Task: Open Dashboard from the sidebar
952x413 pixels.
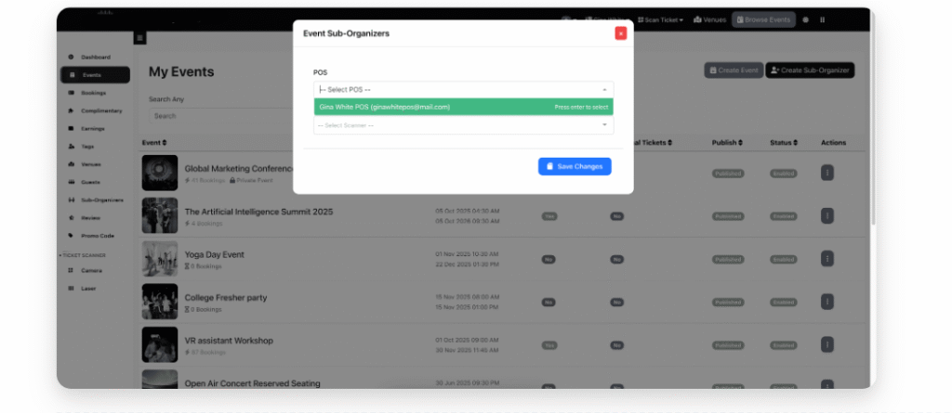Action: coord(94,57)
